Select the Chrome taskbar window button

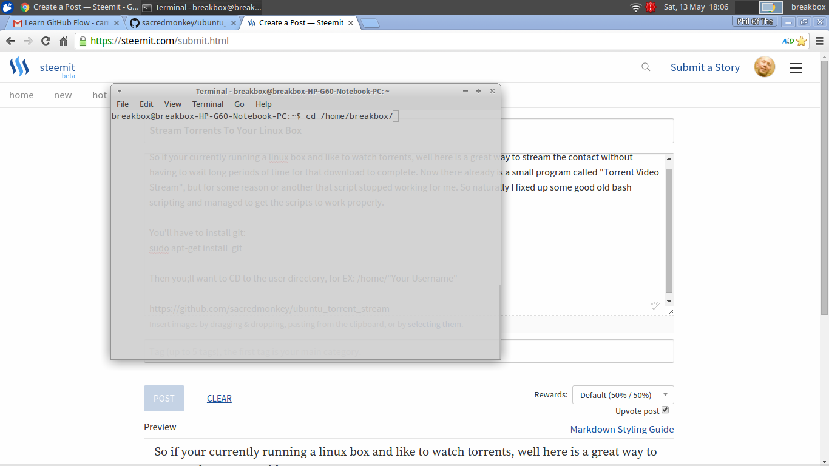[79, 7]
